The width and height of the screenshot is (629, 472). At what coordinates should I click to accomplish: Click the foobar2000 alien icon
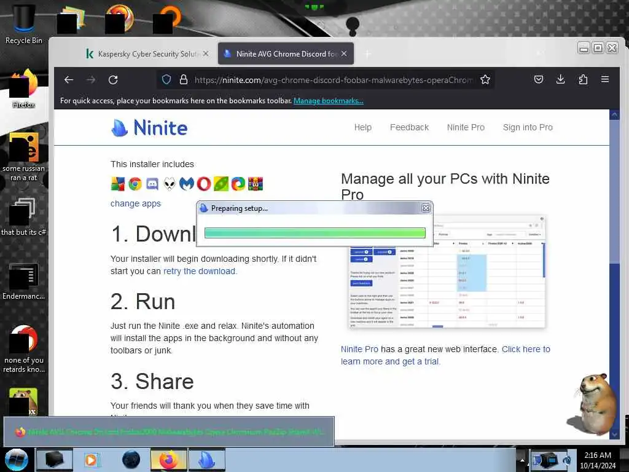[170, 184]
